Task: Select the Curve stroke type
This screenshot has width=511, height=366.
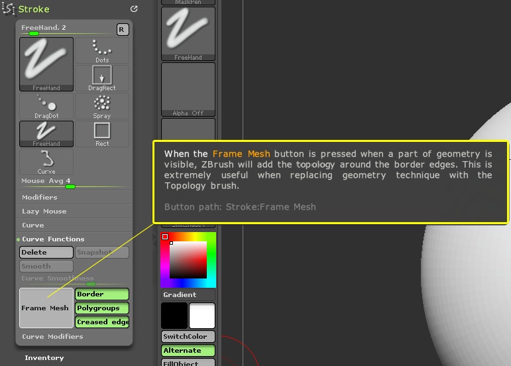Action: click(46, 162)
